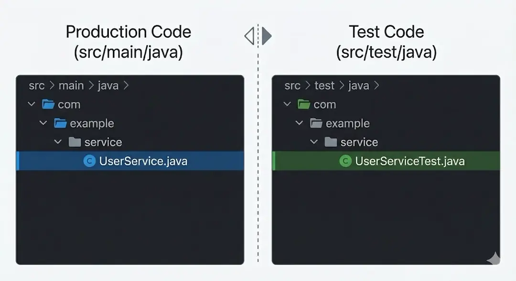Click the blue example folder icon

[x=60, y=123]
